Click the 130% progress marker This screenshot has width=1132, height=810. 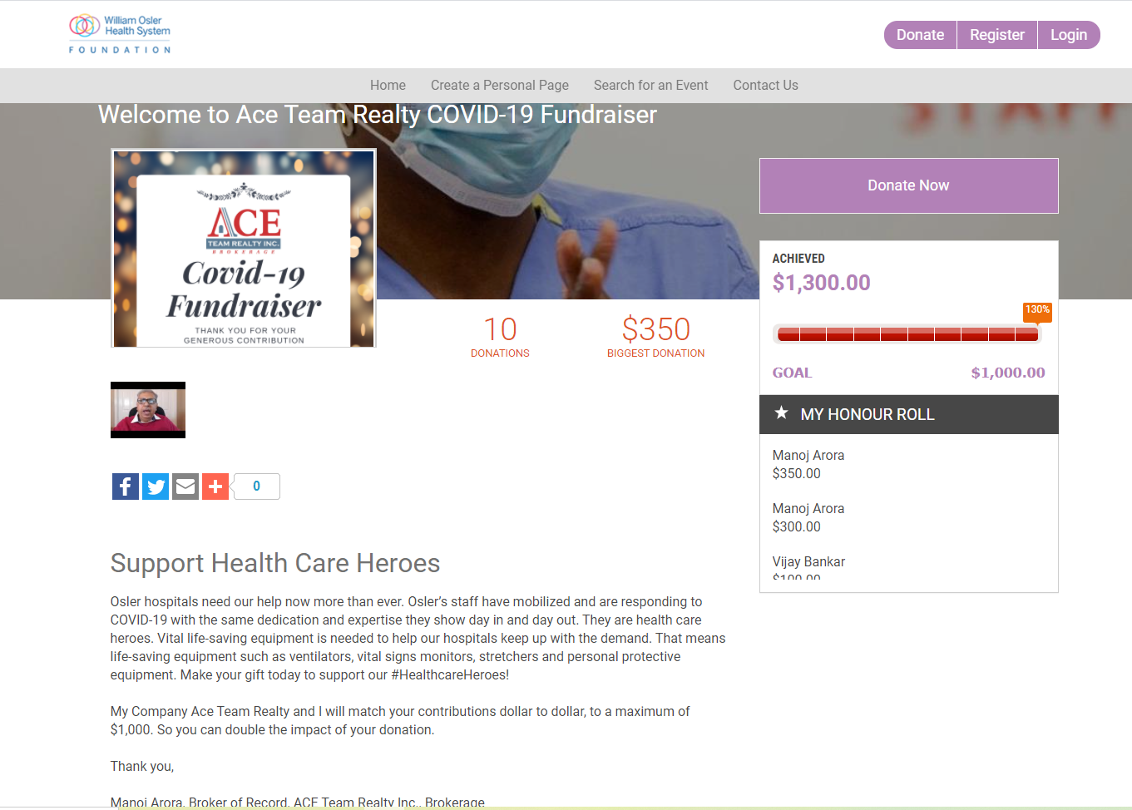(x=1037, y=311)
